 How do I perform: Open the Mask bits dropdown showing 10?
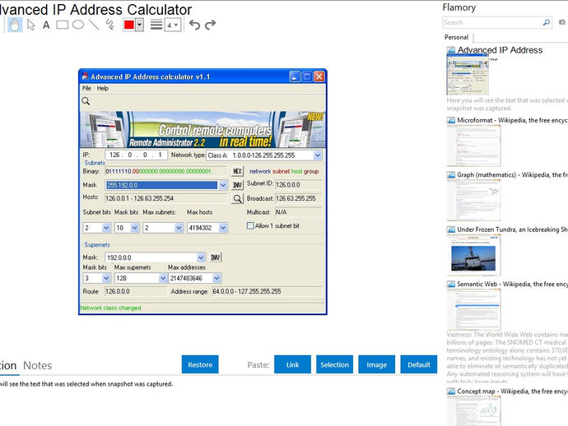[x=135, y=228]
